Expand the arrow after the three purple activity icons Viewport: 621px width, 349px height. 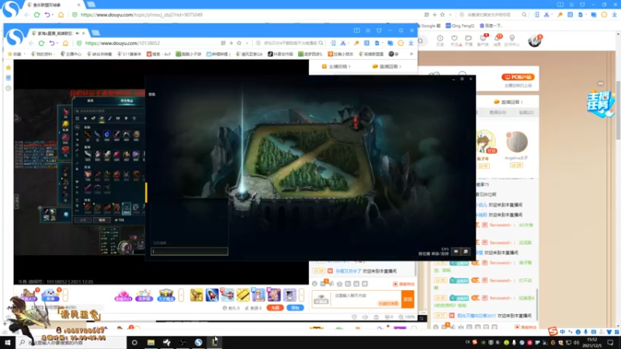(181, 295)
